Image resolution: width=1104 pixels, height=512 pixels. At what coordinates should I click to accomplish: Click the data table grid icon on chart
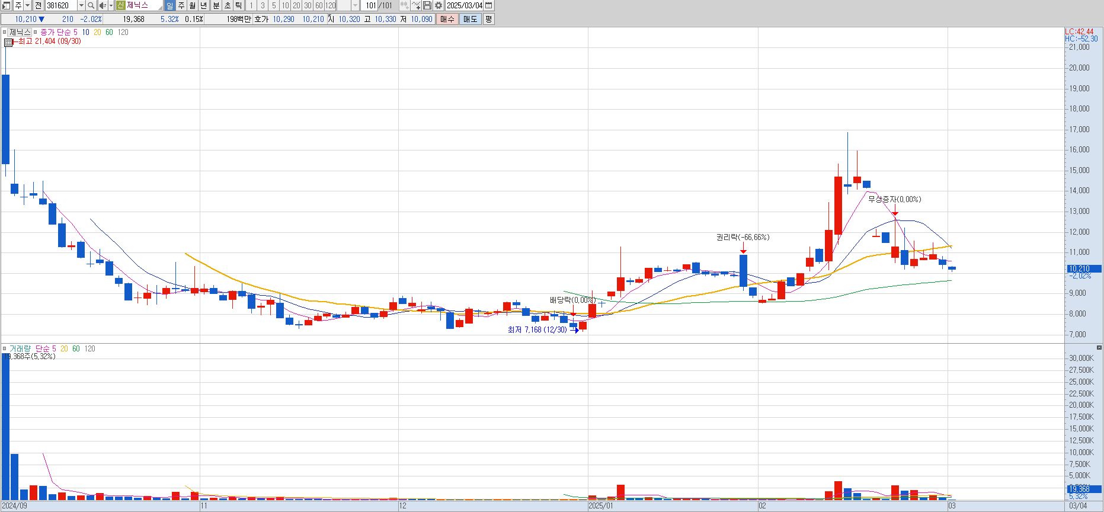pos(8,42)
